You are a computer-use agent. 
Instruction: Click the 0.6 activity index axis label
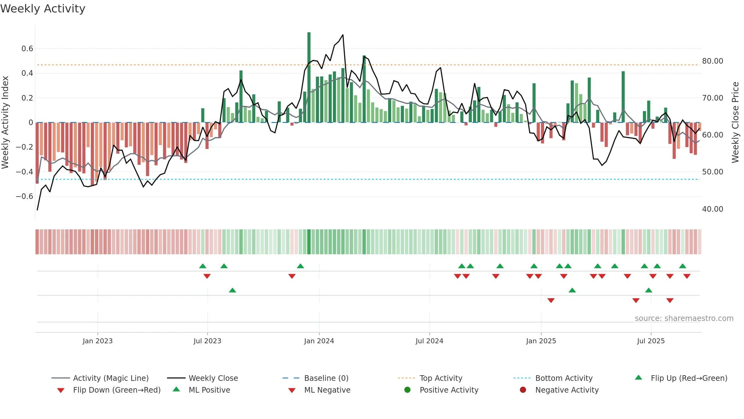27,48
